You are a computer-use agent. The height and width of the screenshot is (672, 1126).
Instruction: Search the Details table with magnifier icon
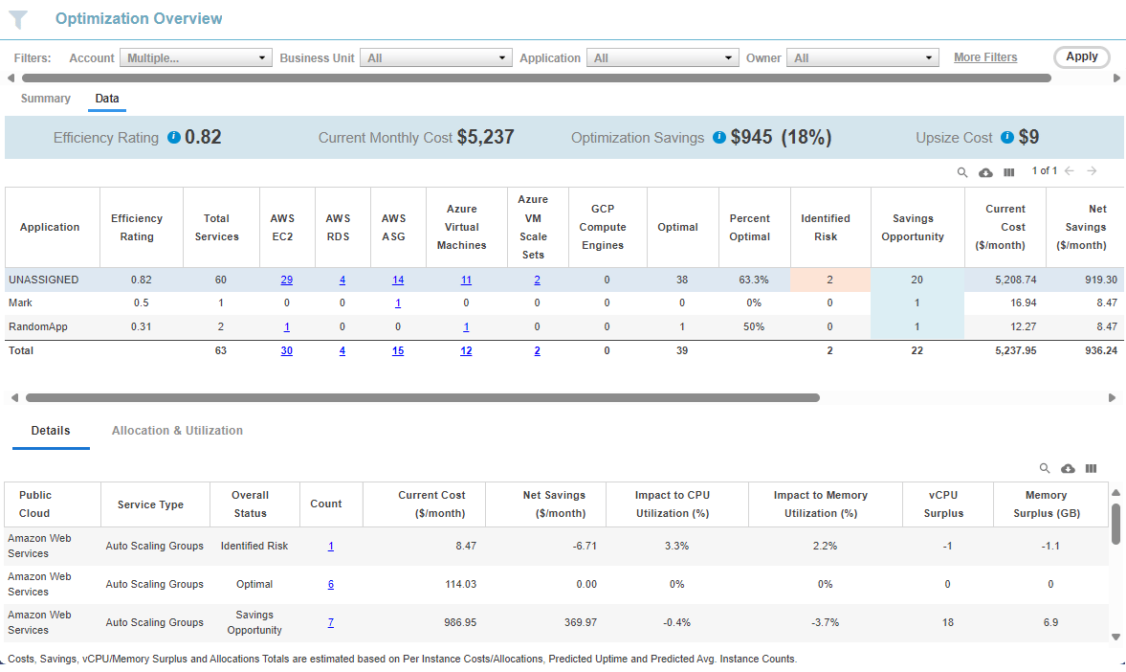click(1045, 469)
